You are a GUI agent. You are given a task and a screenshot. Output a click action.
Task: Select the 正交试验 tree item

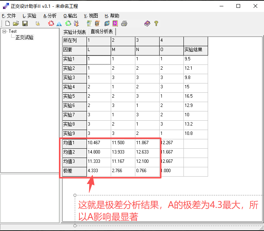click(24, 37)
